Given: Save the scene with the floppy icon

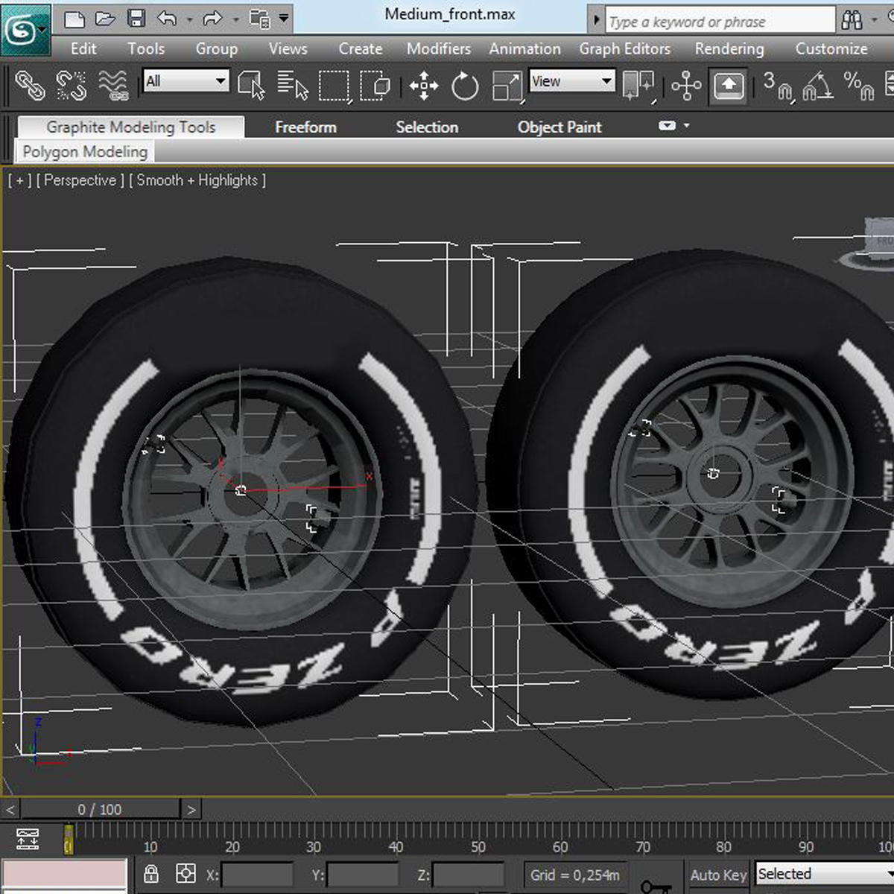Looking at the screenshot, I should [x=136, y=19].
